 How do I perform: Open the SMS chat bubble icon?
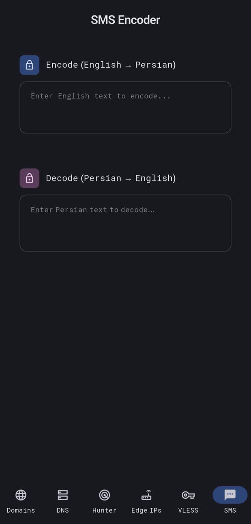click(230, 495)
